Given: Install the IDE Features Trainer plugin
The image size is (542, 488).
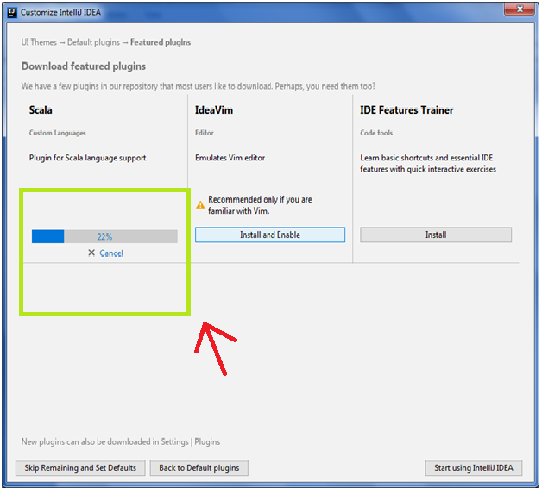Looking at the screenshot, I should 436,235.
